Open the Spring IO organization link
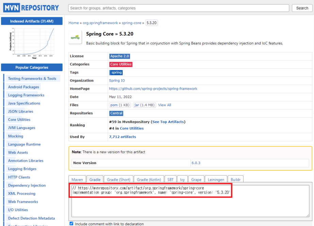314x226 pixels. coord(117,81)
